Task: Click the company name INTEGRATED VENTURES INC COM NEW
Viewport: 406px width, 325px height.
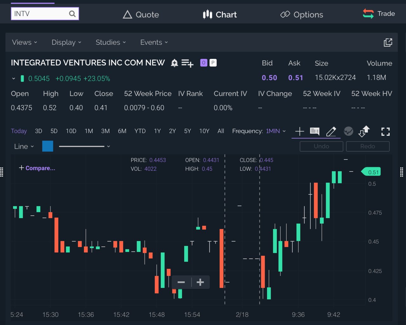Action: point(88,63)
